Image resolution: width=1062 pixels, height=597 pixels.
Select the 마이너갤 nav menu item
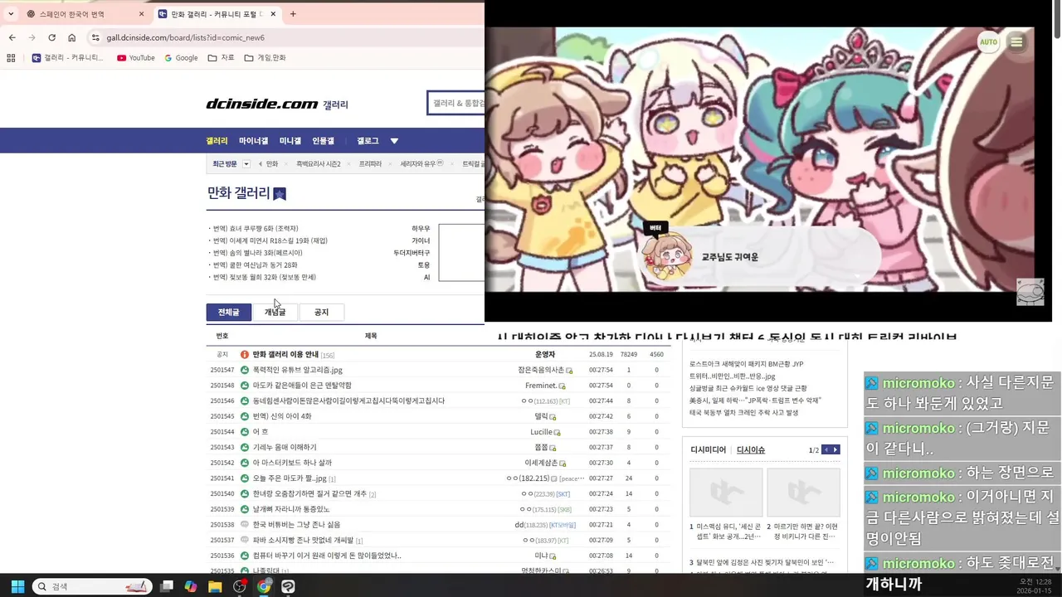coord(253,141)
